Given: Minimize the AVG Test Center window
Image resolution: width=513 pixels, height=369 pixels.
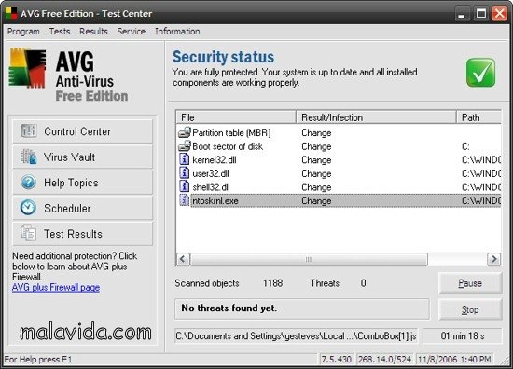Looking at the screenshot, I should click(462, 13).
